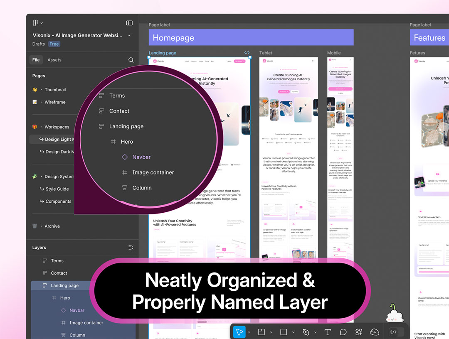This screenshot has width=449, height=339.
Task: Open the Style Guide page
Action: pos(57,189)
